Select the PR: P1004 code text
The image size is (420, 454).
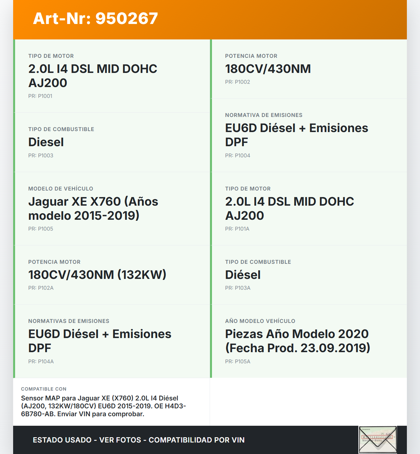pos(238,156)
